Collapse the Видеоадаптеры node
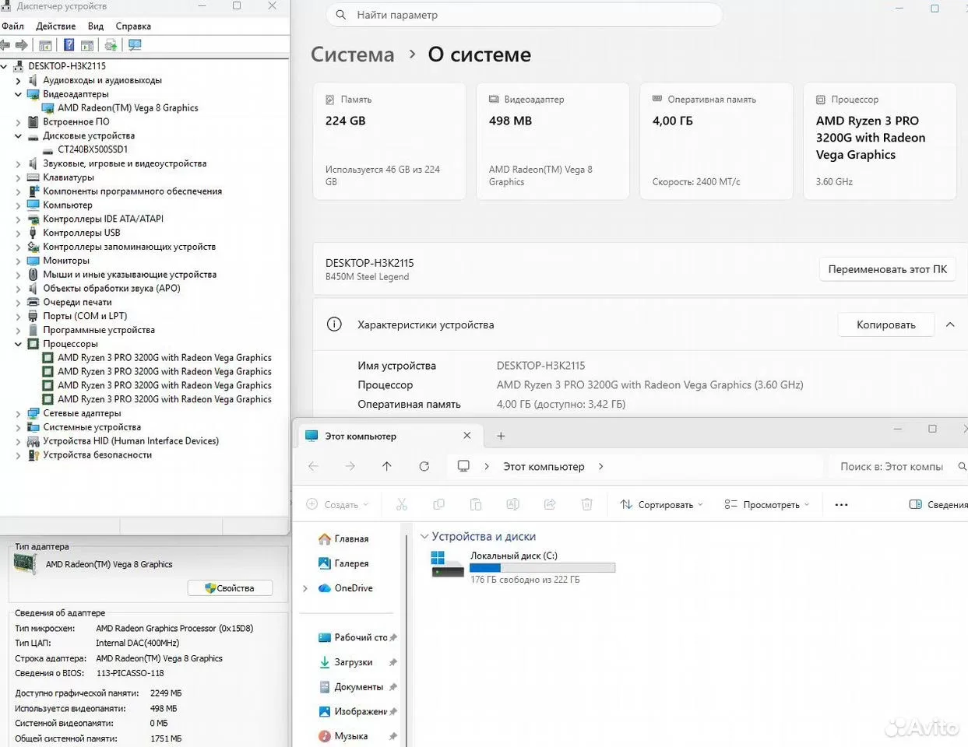 18,94
